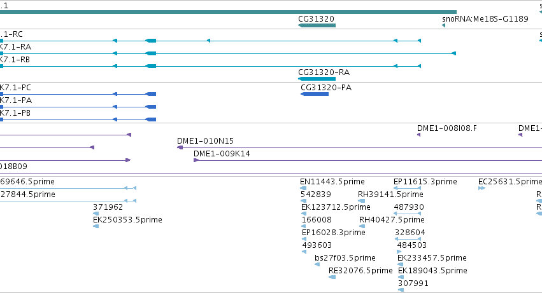Select the CG31320-RA transcript glyph
This screenshot has height=293, width=542.
click(x=317, y=79)
